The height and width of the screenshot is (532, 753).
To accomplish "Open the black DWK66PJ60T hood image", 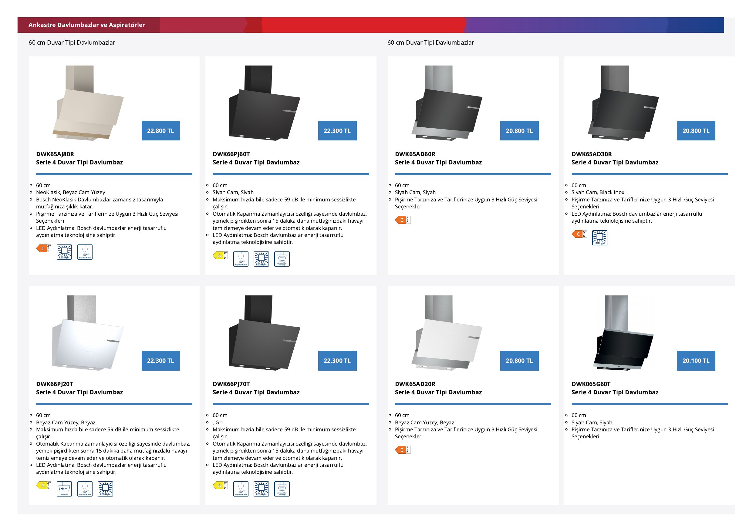I will point(264,103).
